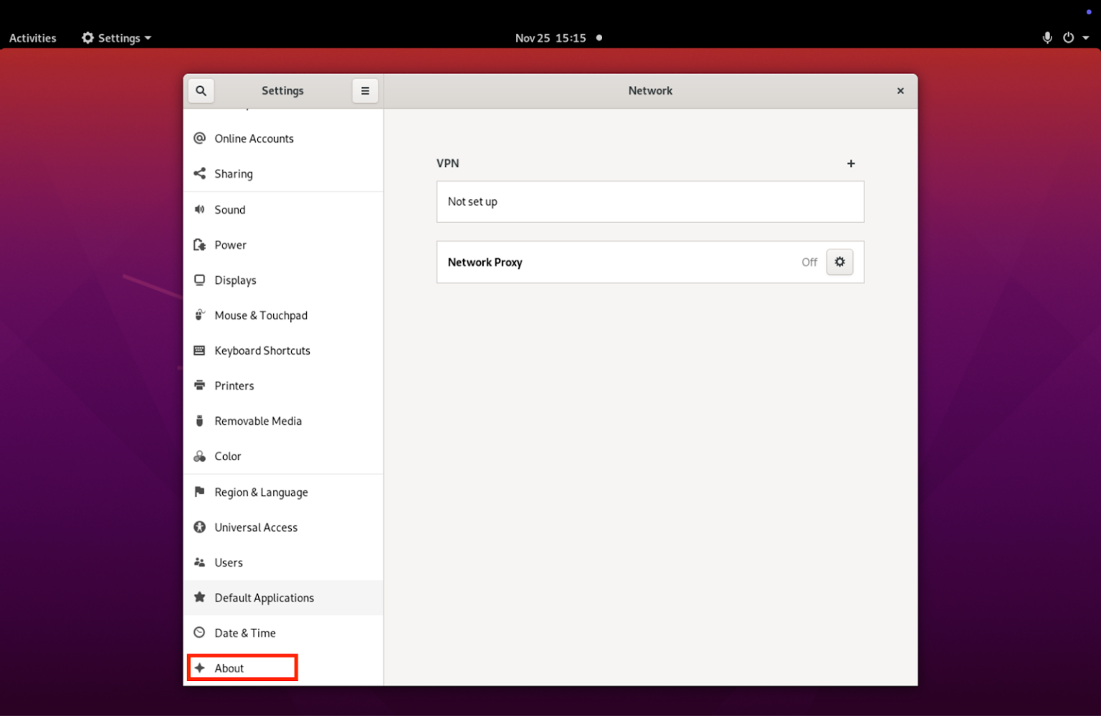The height and width of the screenshot is (716, 1101).
Task: Click the Printers sidebar icon
Action: (x=199, y=386)
